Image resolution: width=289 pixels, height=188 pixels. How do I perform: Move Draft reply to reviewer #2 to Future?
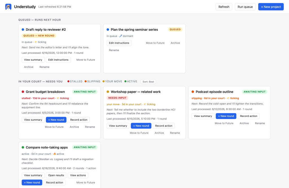click(86, 60)
